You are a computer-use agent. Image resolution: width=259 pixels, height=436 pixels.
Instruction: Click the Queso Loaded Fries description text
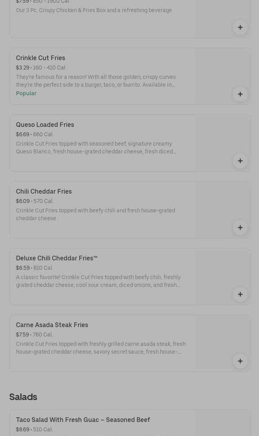pos(96,148)
